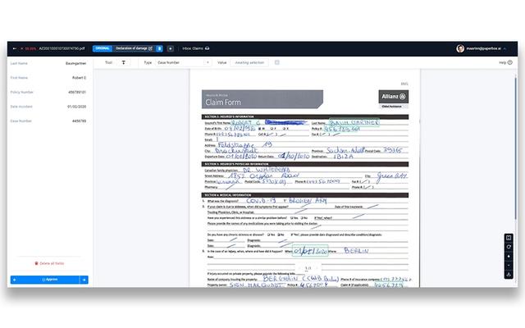Select the Policy Number field row

(x=48, y=92)
